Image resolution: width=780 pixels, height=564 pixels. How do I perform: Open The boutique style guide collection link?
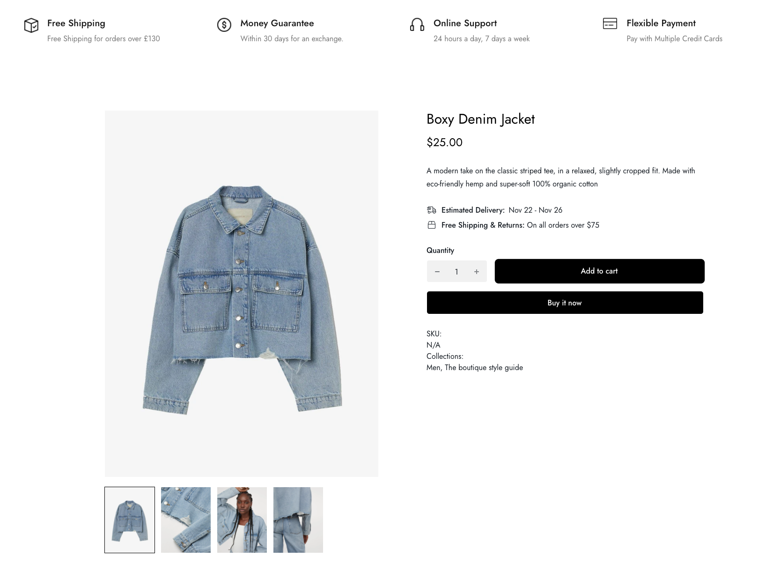(484, 368)
